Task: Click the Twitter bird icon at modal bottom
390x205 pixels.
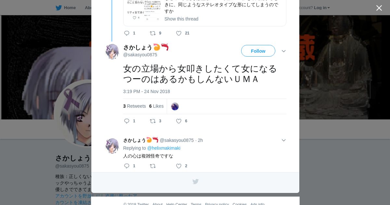Action: tap(195, 182)
